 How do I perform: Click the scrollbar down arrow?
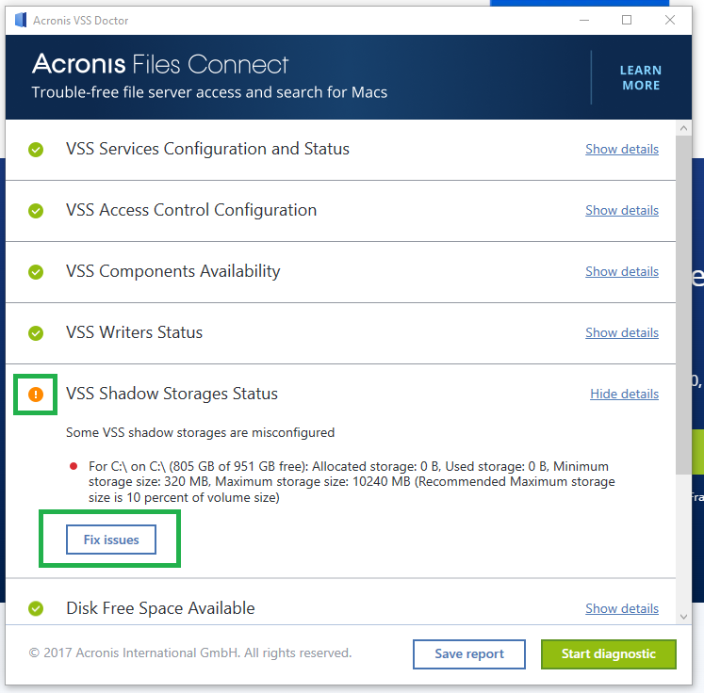coord(684,615)
